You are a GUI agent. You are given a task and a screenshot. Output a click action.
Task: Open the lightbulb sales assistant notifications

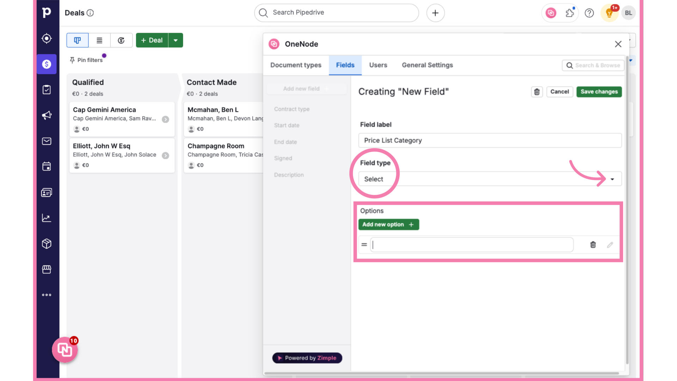[x=609, y=13]
